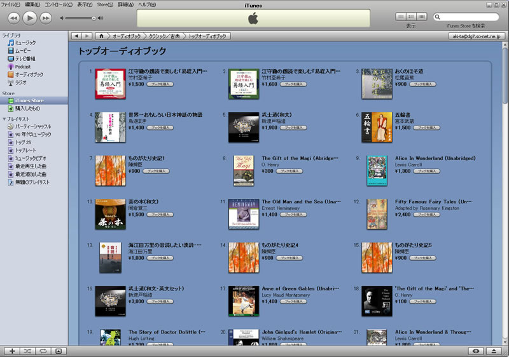
Task: Open 世界一おもしろい日本神話の物語 title
Action: 165,115
